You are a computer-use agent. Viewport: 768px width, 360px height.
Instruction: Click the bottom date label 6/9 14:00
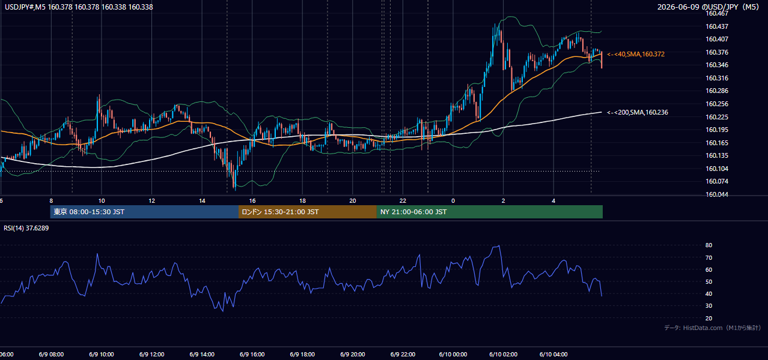pos(202,354)
